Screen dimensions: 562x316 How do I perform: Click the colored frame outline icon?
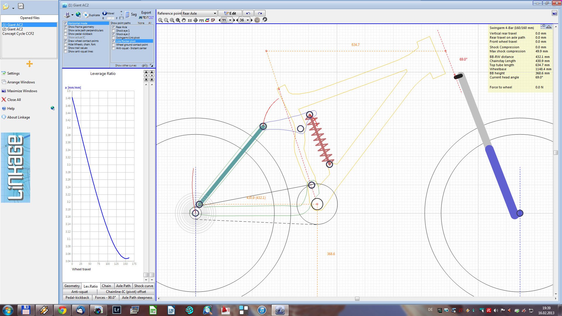tap(207, 20)
